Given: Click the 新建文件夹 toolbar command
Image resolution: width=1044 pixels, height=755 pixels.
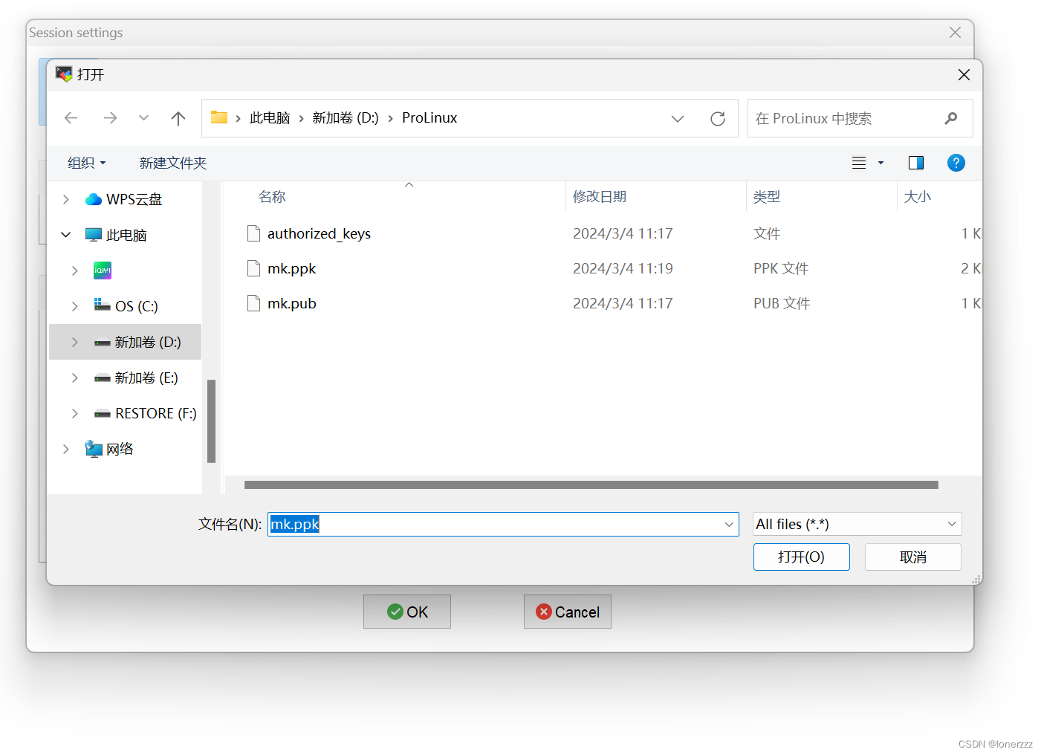Looking at the screenshot, I should pyautogui.click(x=172, y=163).
